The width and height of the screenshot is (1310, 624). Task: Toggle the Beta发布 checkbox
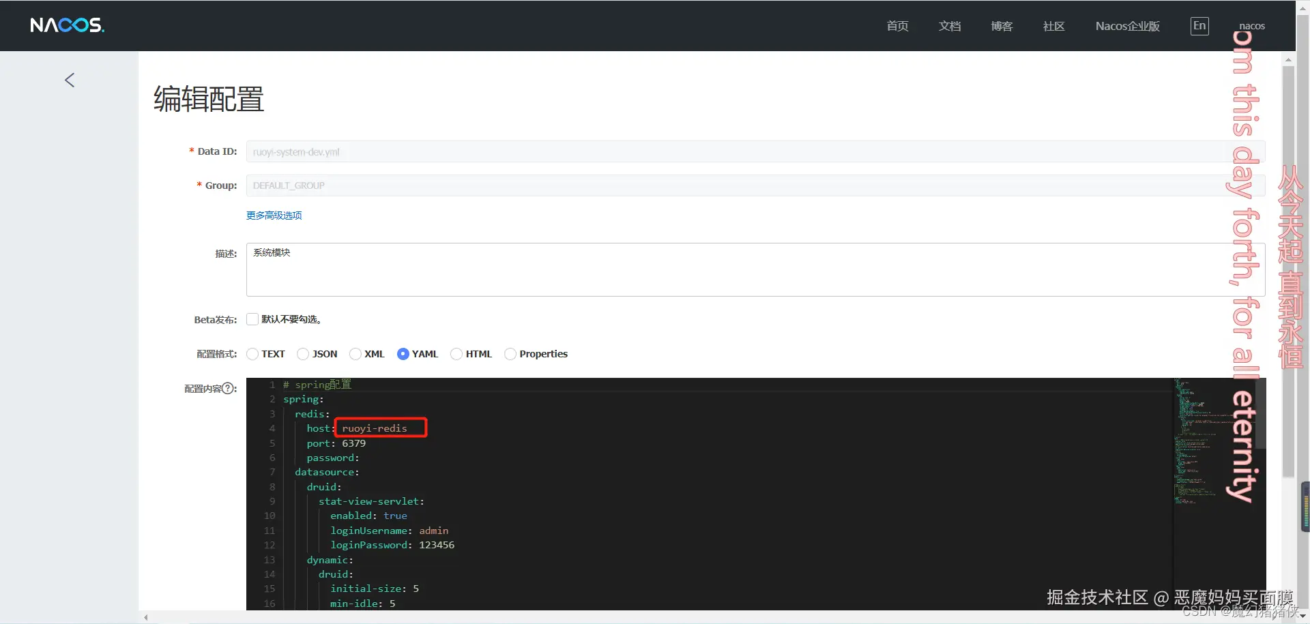tap(252, 319)
